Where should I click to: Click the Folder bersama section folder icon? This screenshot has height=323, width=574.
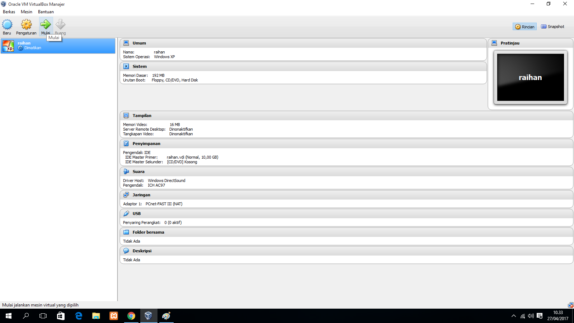tap(126, 232)
